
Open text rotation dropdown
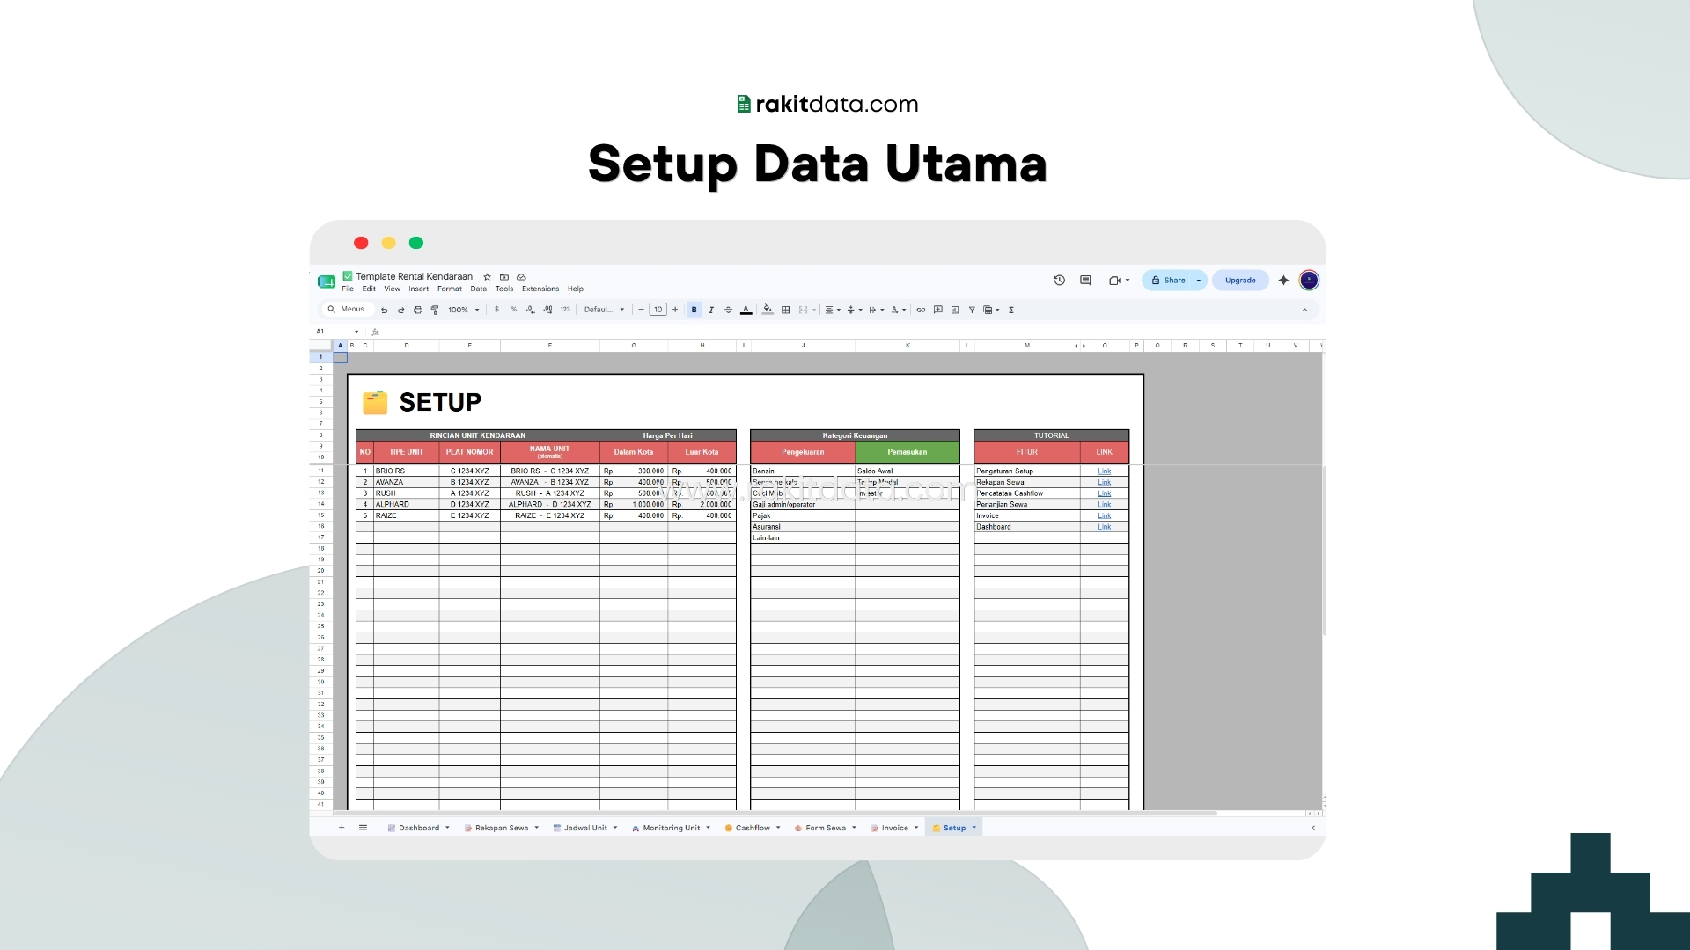(899, 310)
